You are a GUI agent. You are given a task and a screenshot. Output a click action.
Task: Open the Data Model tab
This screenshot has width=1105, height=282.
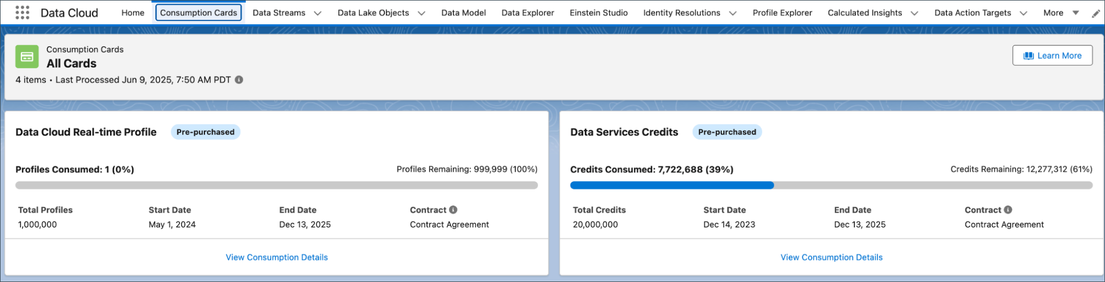tap(464, 13)
